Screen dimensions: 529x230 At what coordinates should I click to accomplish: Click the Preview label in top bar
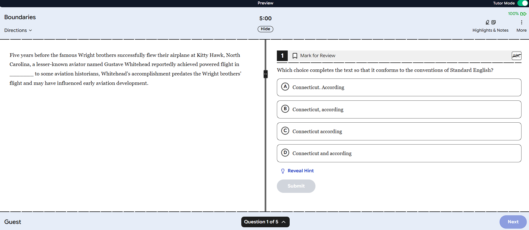265,3
